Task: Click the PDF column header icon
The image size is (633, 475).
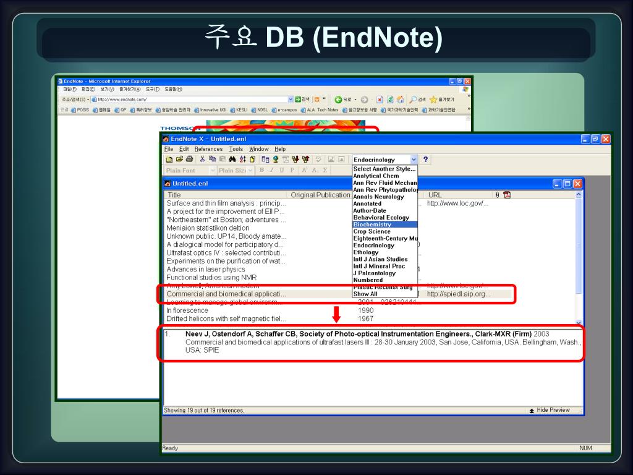Action: (x=507, y=195)
